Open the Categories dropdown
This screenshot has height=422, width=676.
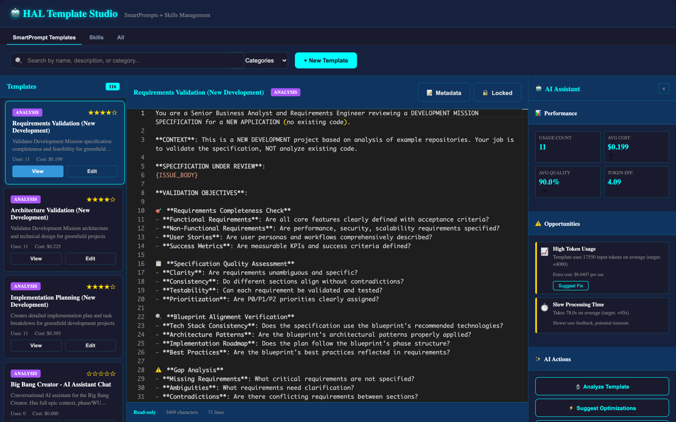click(x=266, y=60)
